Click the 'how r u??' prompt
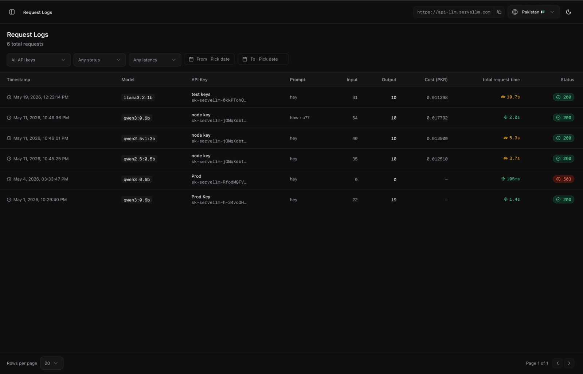The image size is (583, 374). [300, 118]
